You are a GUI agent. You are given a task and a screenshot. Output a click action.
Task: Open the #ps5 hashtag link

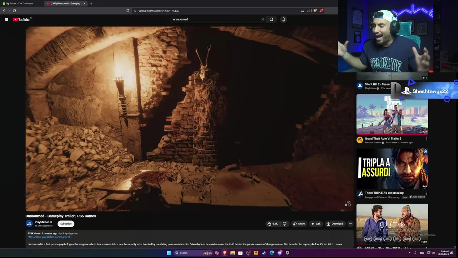pos(61,234)
